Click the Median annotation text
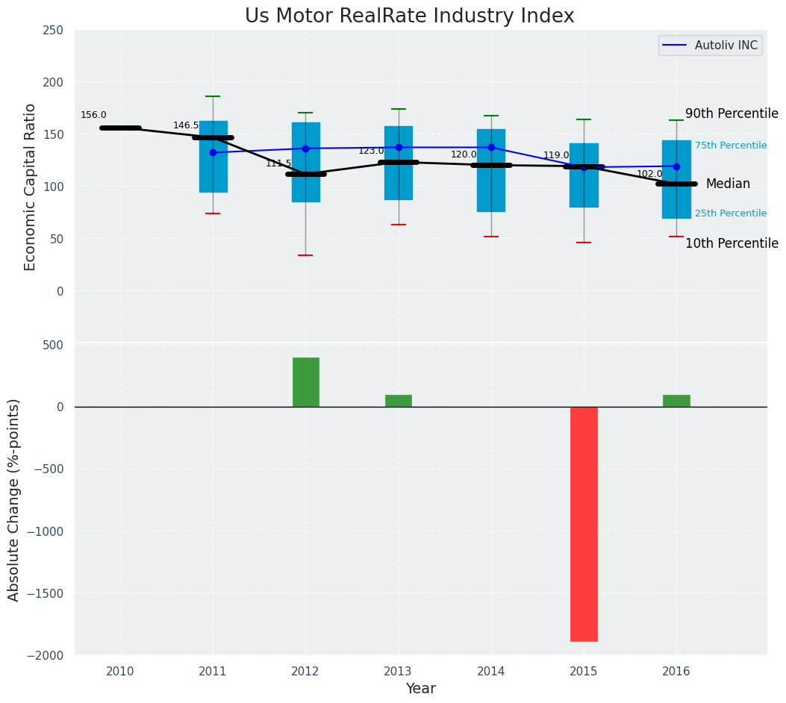The image size is (786, 703). (728, 184)
